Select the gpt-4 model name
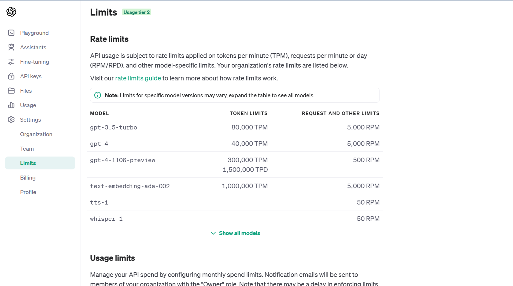 [99, 144]
